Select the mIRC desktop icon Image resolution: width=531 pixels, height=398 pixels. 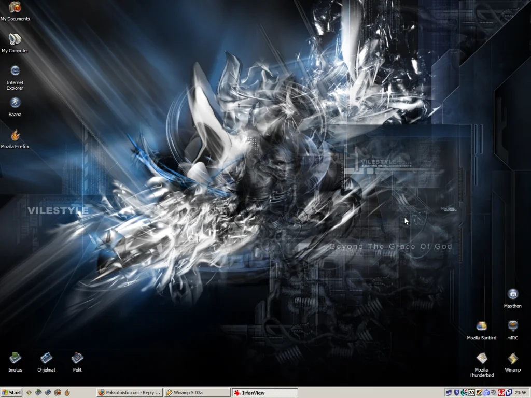tap(512, 326)
